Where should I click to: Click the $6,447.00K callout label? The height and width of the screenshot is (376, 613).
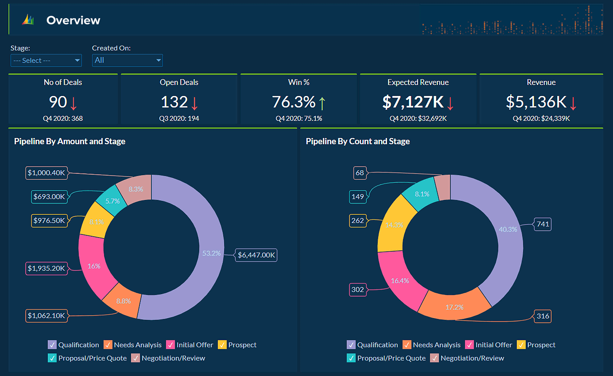pyautogui.click(x=256, y=255)
